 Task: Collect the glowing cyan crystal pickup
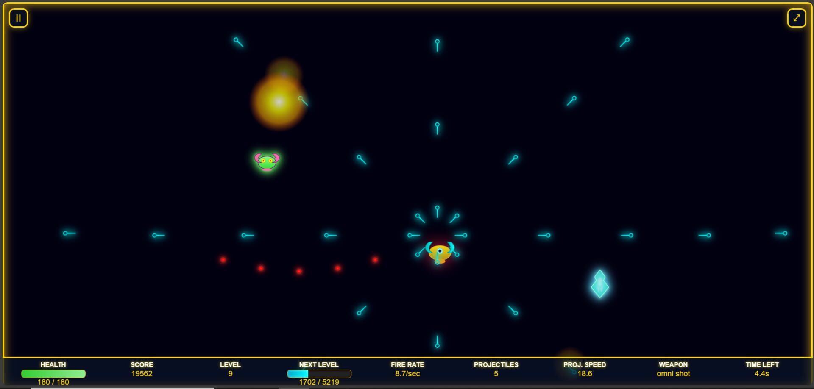point(599,284)
